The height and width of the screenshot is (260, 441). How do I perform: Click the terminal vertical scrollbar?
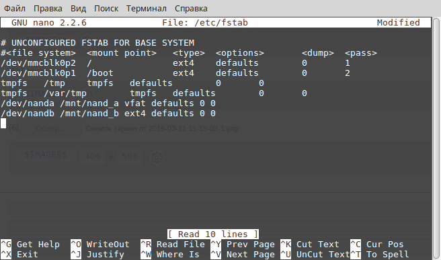[x=436, y=138]
